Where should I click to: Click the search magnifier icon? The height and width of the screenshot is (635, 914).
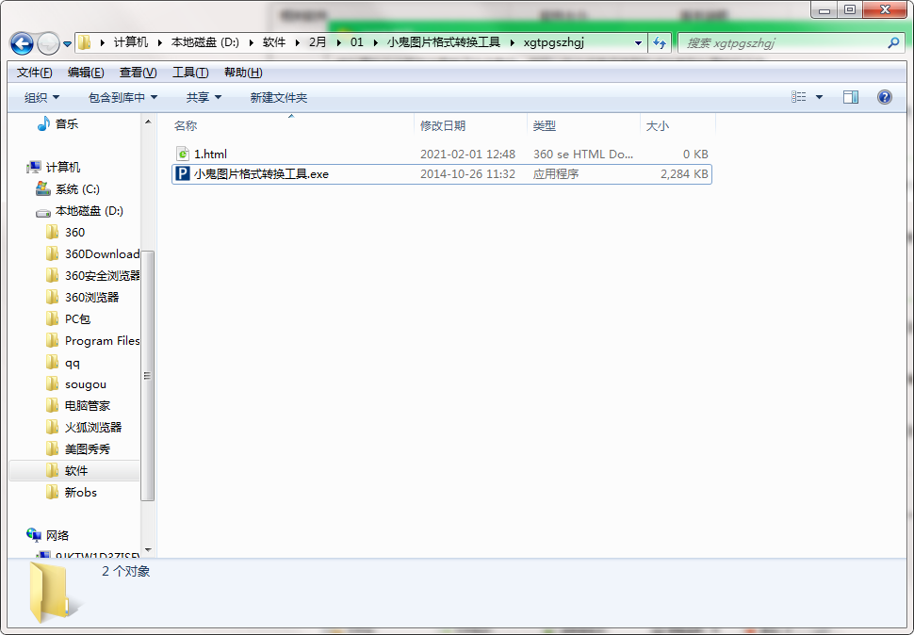point(893,42)
